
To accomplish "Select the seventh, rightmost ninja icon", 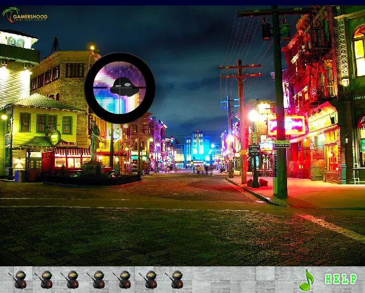I will click(x=175, y=279).
